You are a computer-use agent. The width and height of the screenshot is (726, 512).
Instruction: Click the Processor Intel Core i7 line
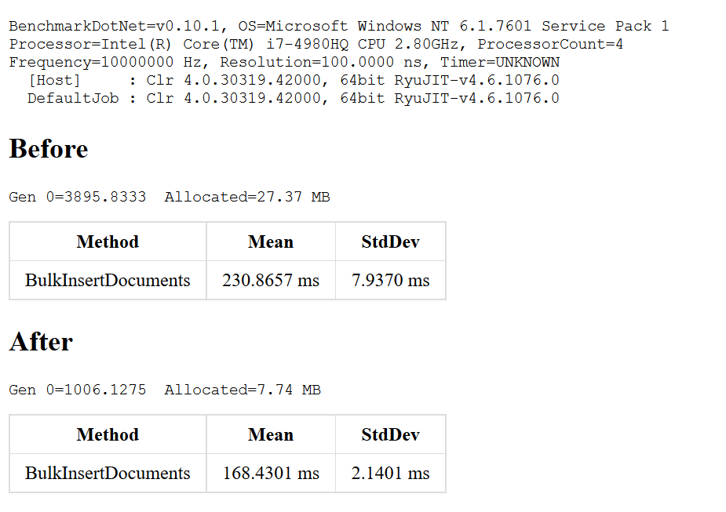(316, 44)
